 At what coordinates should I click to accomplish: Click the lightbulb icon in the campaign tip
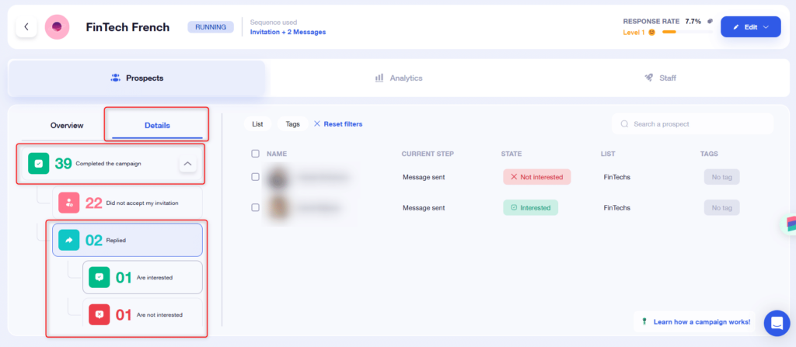click(644, 321)
